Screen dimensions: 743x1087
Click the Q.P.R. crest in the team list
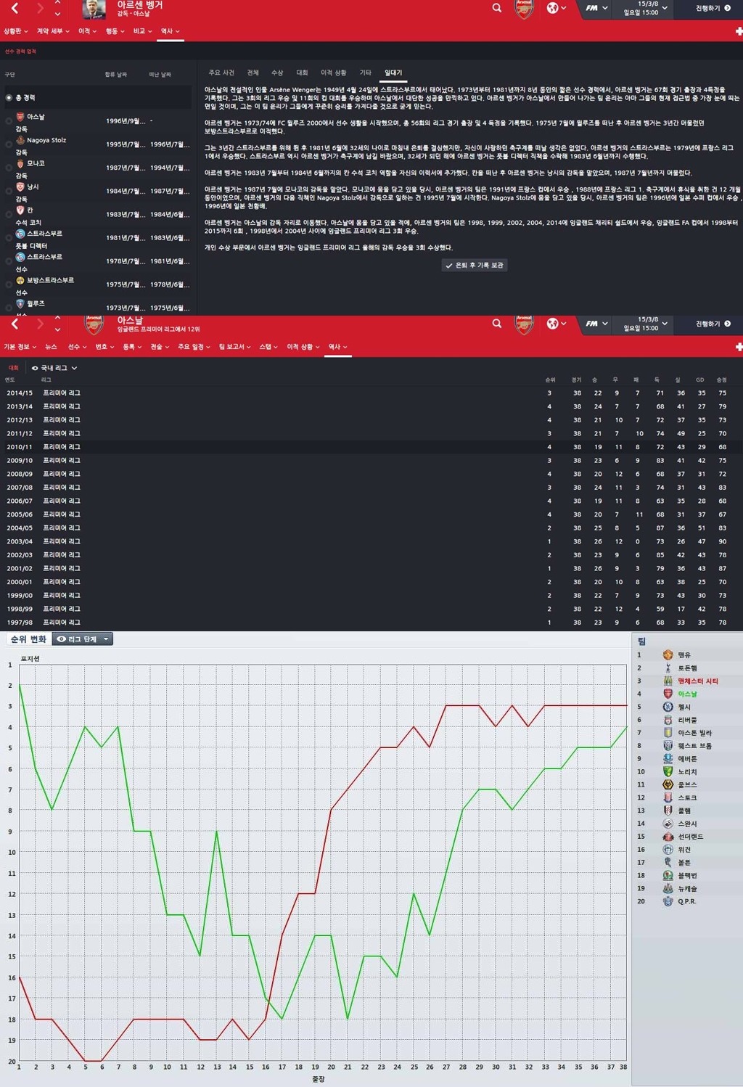668,901
